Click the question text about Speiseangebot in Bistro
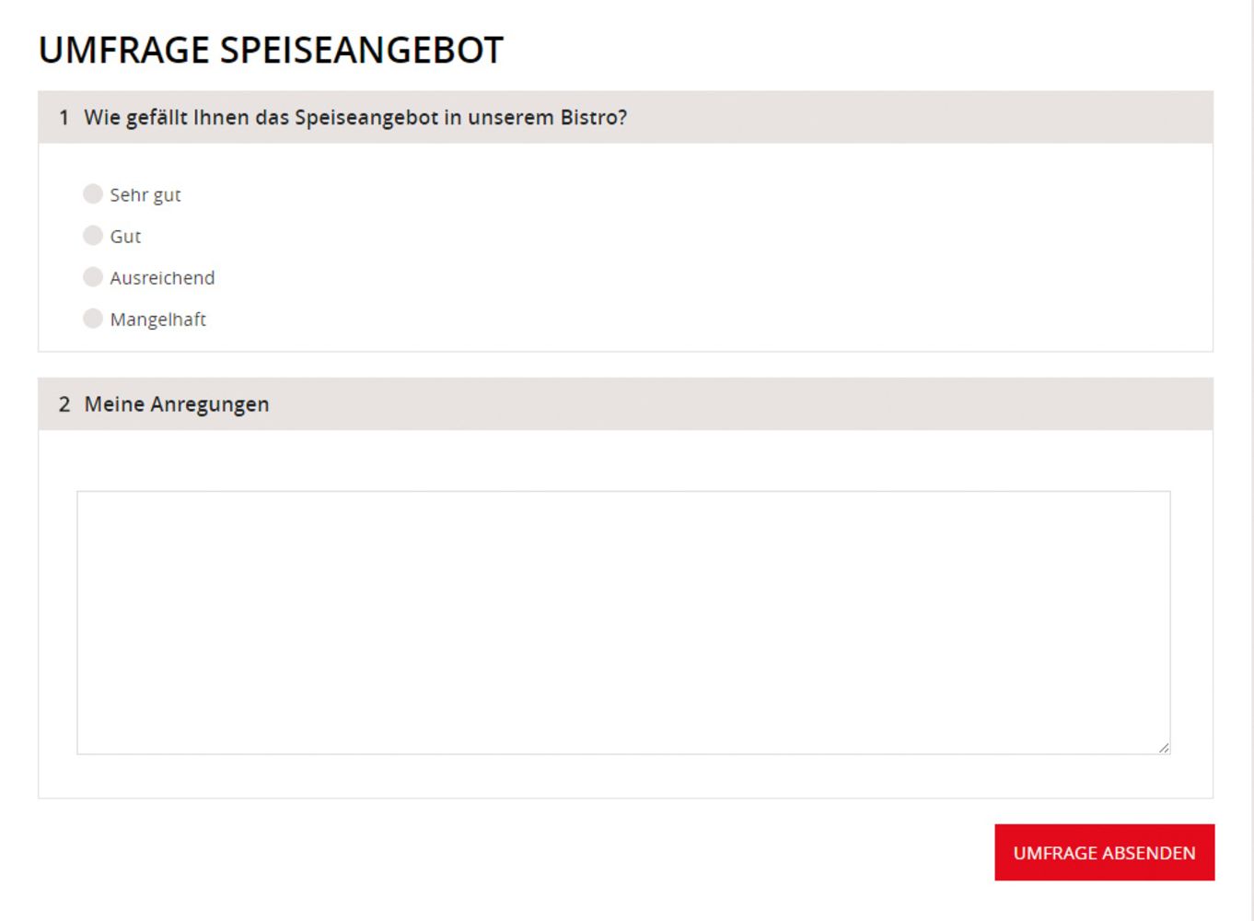Image resolution: width=1254 pixels, height=921 pixels. click(x=355, y=118)
